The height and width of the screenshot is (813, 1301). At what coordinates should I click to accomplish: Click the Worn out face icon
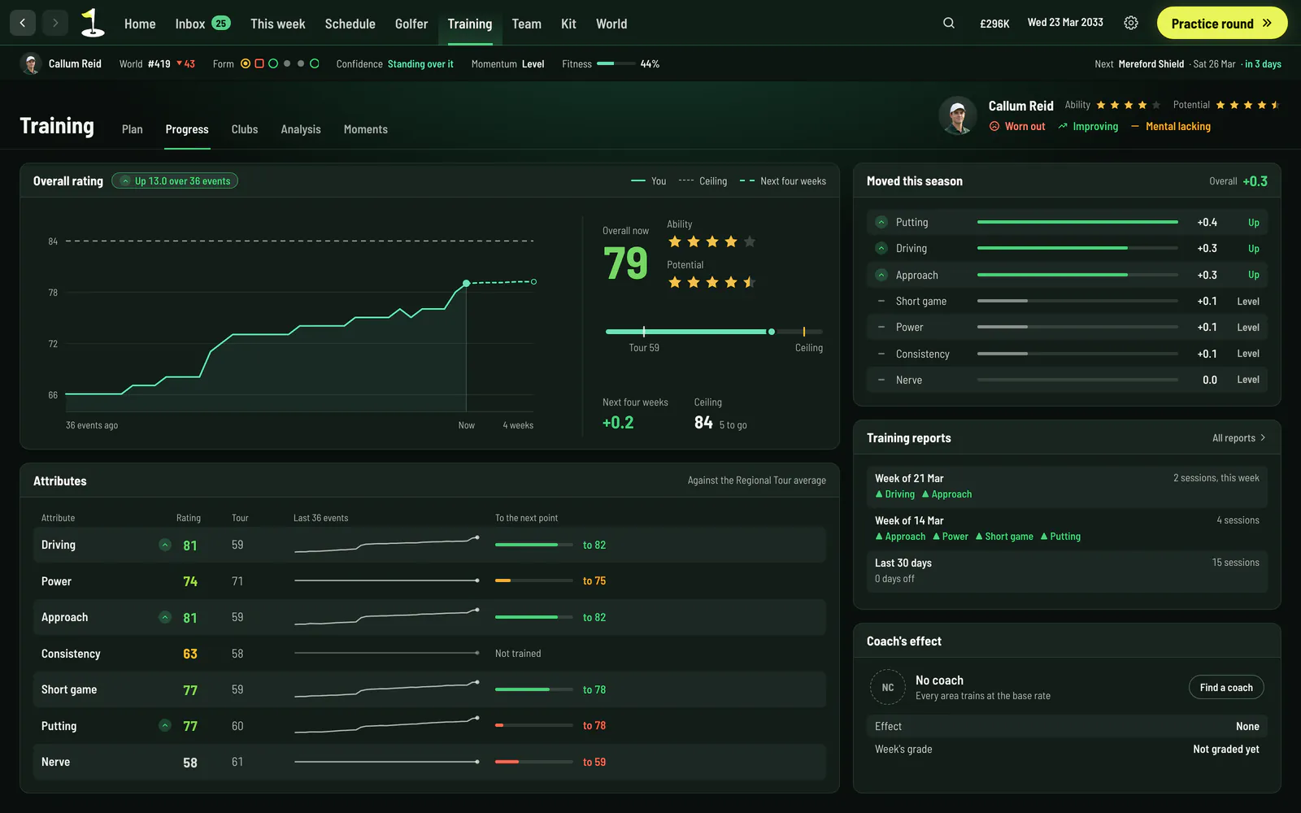pos(994,126)
